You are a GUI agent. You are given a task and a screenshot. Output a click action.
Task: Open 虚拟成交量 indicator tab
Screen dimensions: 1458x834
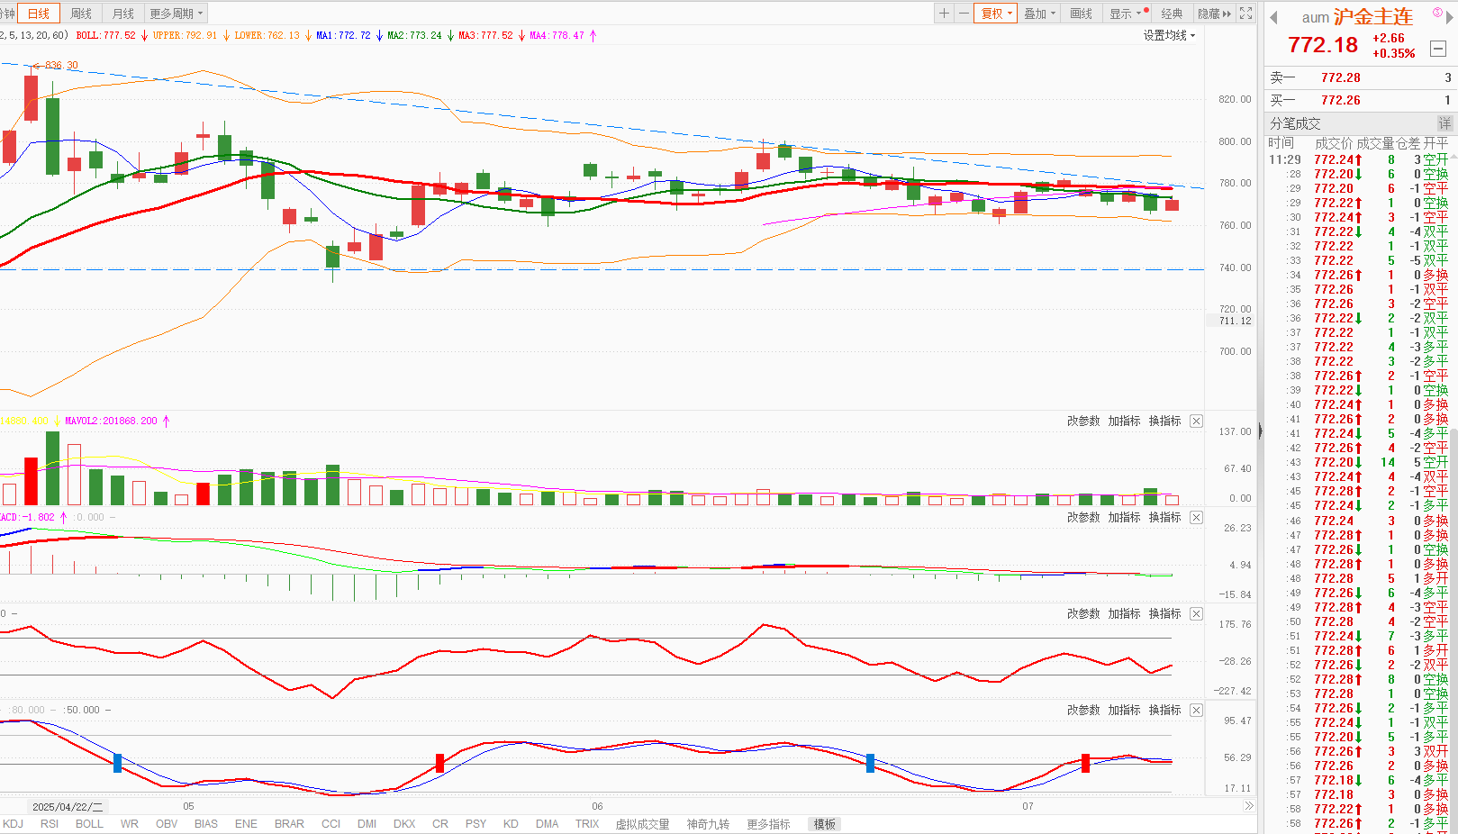click(642, 824)
